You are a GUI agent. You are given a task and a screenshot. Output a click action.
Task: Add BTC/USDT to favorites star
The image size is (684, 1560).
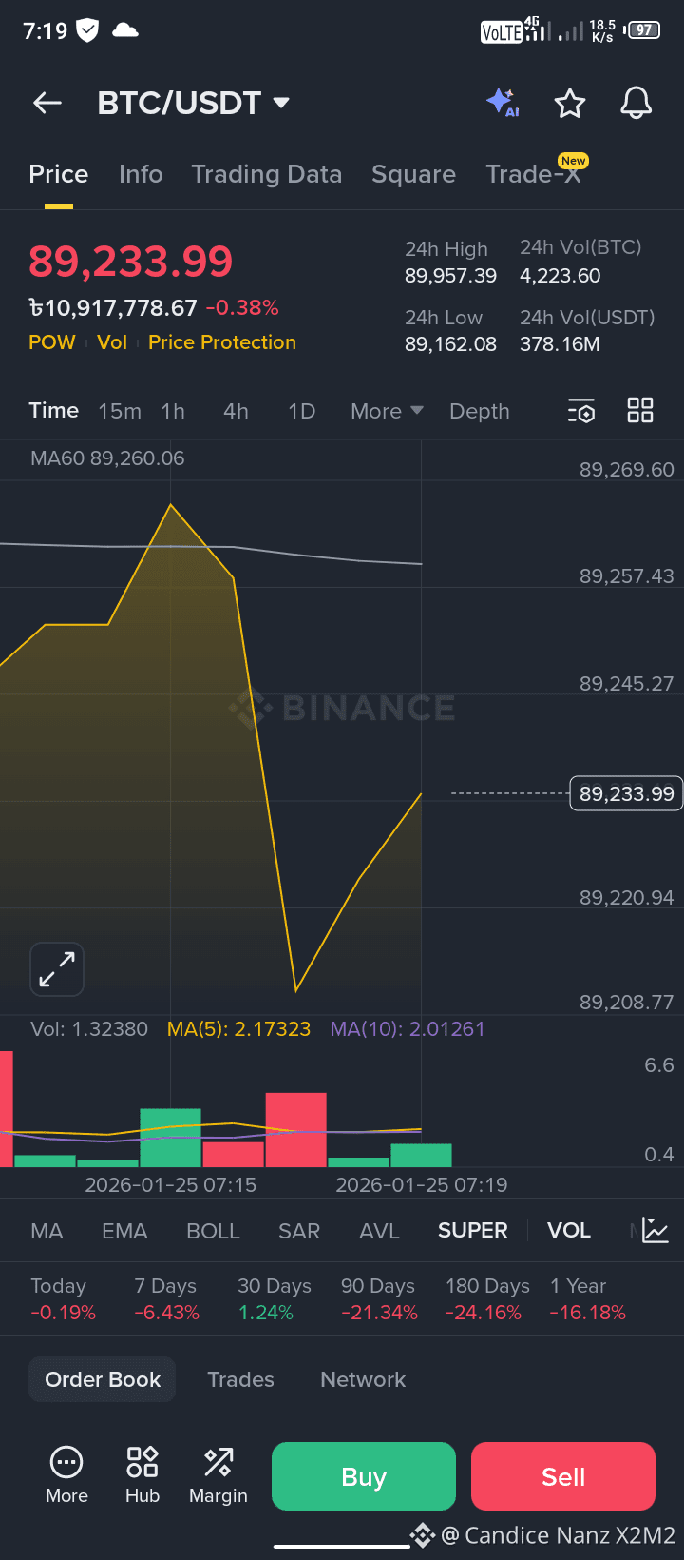(x=570, y=103)
